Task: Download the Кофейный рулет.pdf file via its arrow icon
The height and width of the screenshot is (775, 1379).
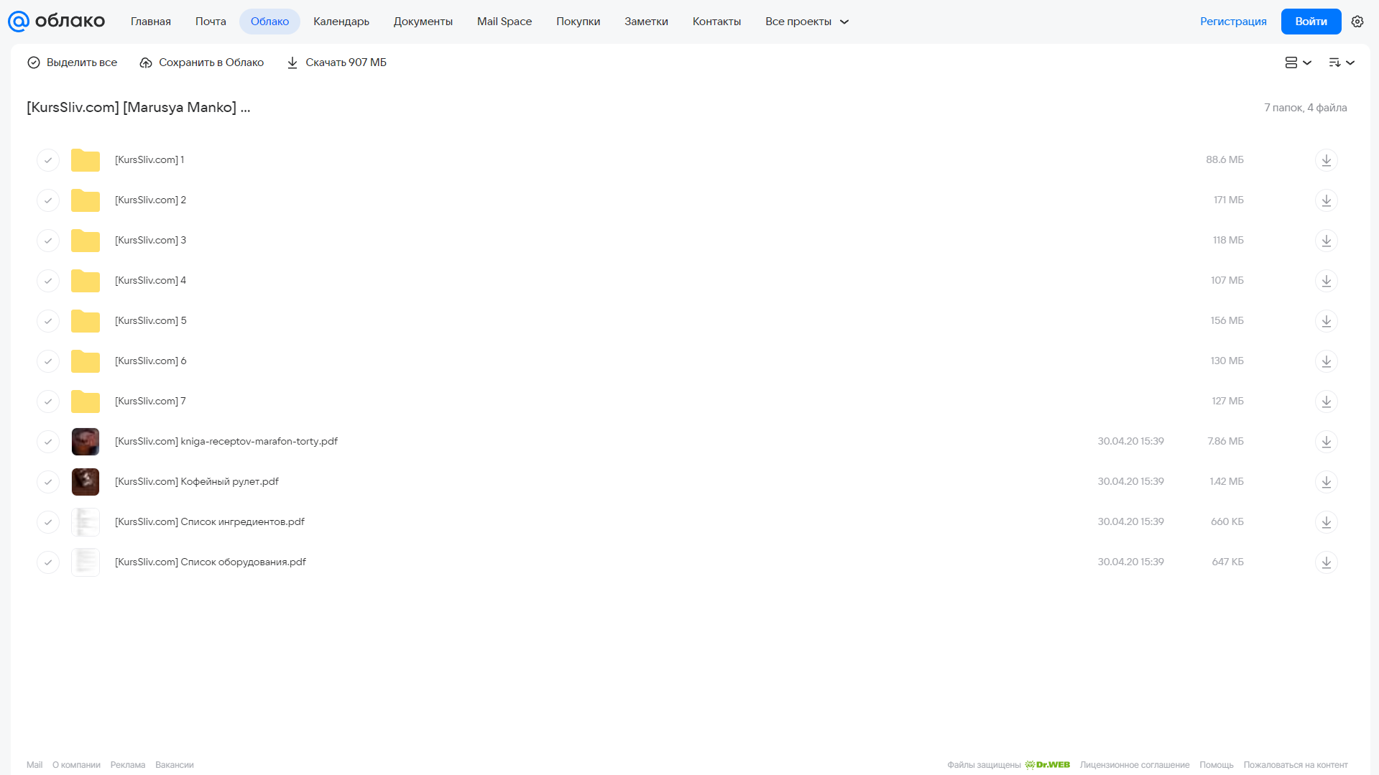Action: 1326,481
